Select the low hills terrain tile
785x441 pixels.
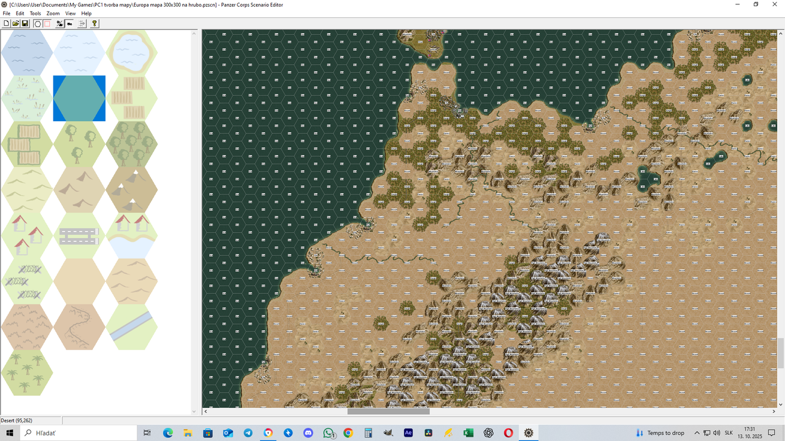click(x=27, y=189)
